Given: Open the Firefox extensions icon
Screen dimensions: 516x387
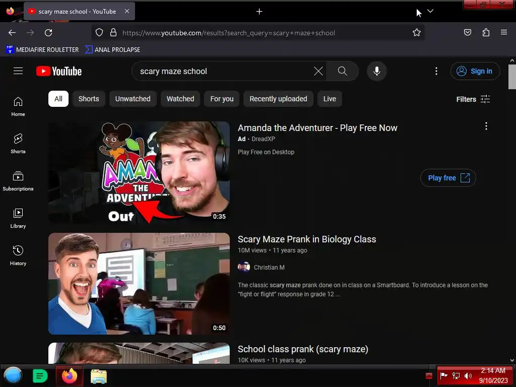Looking at the screenshot, I should point(486,32).
